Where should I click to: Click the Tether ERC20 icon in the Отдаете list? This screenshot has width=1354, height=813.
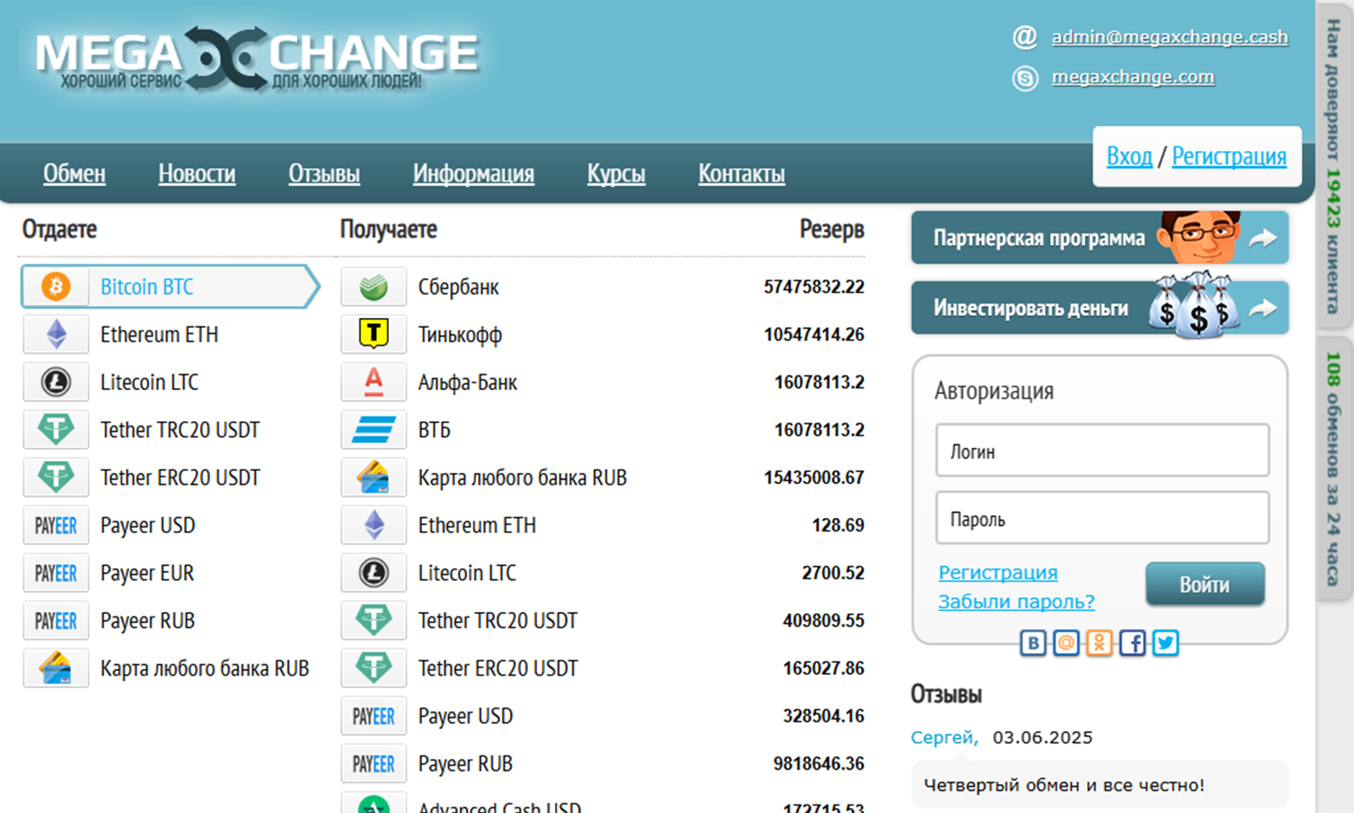[56, 477]
